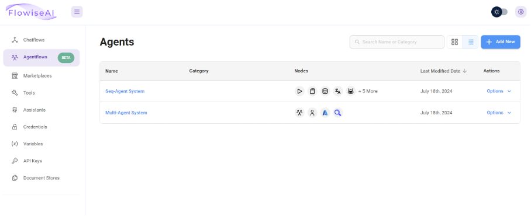Open Options dropdown for Multi-Agent System

[499, 113]
